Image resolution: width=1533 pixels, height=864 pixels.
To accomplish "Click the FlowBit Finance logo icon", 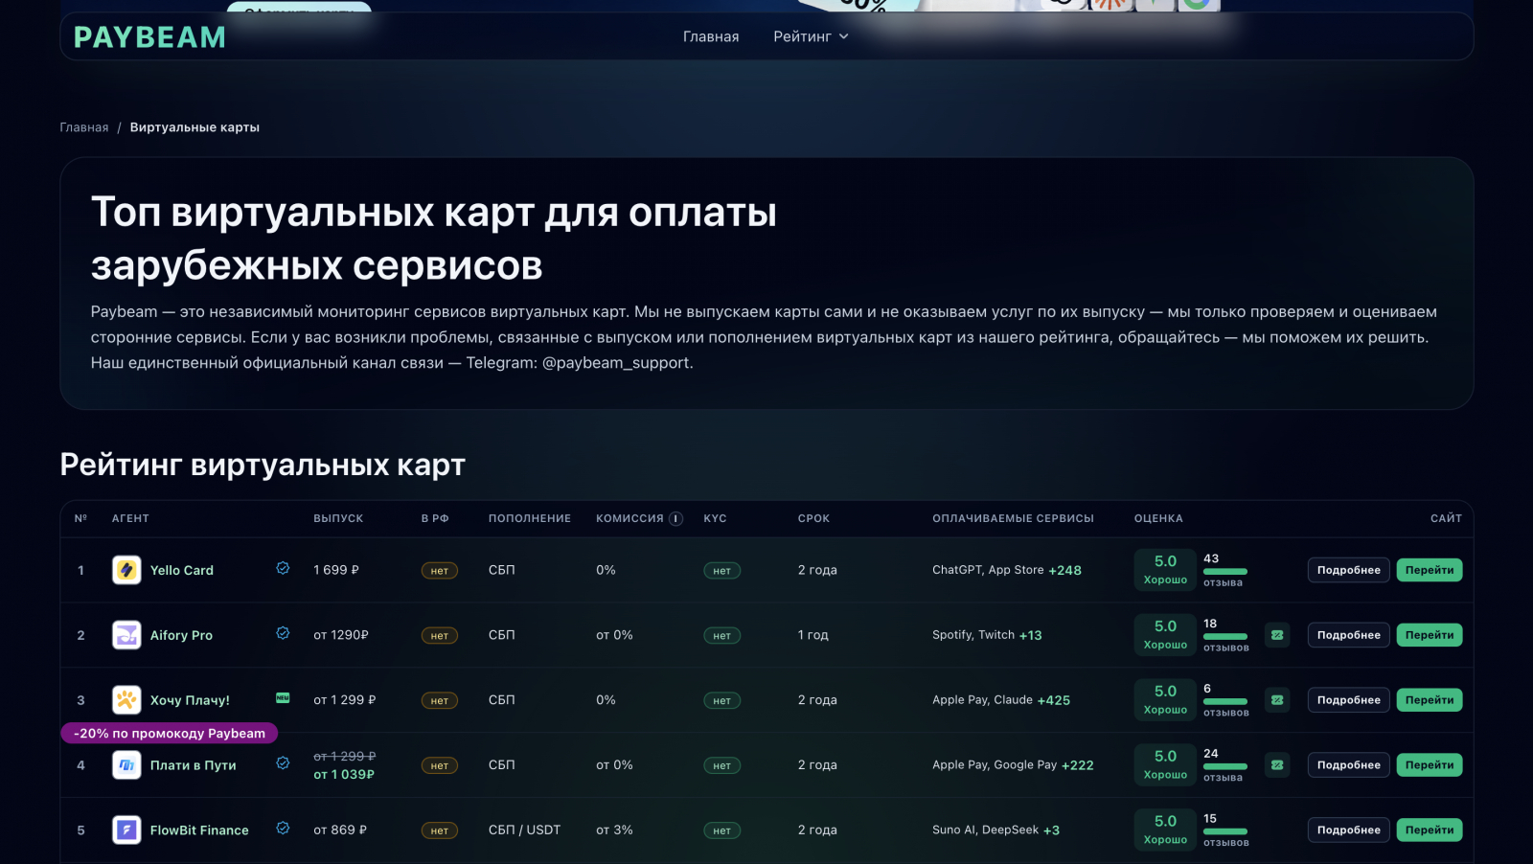I will click(x=126, y=830).
